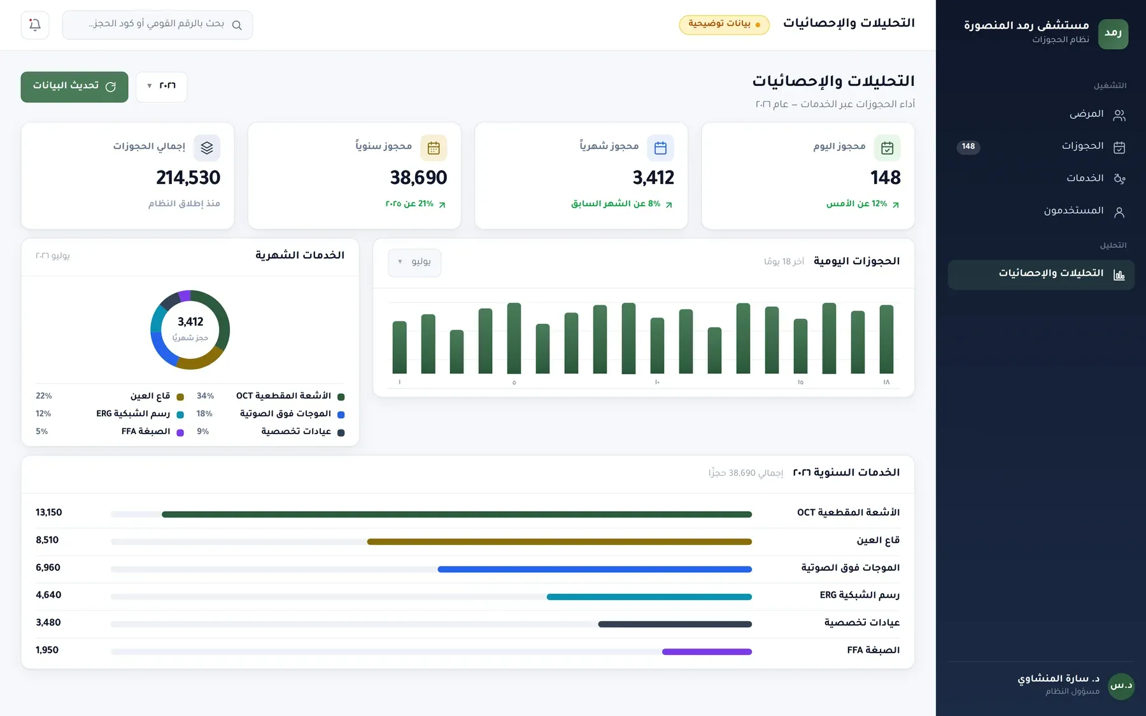Click the value 214,530 total bookings

click(188, 178)
